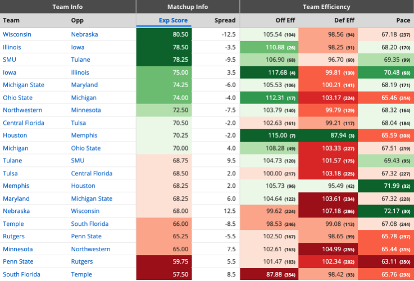Viewport: 414px width, 281px height.
Task: Open Central Florida in the Opp column
Action: tap(92, 174)
